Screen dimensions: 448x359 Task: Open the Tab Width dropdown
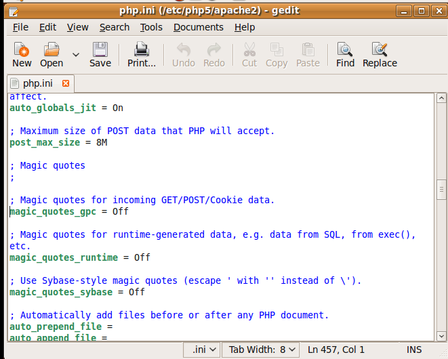pos(260,350)
